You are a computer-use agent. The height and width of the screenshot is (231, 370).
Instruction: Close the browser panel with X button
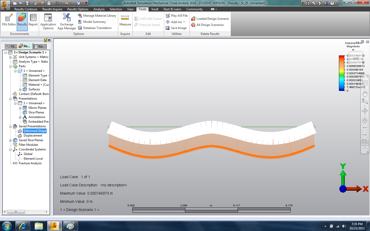point(49,40)
